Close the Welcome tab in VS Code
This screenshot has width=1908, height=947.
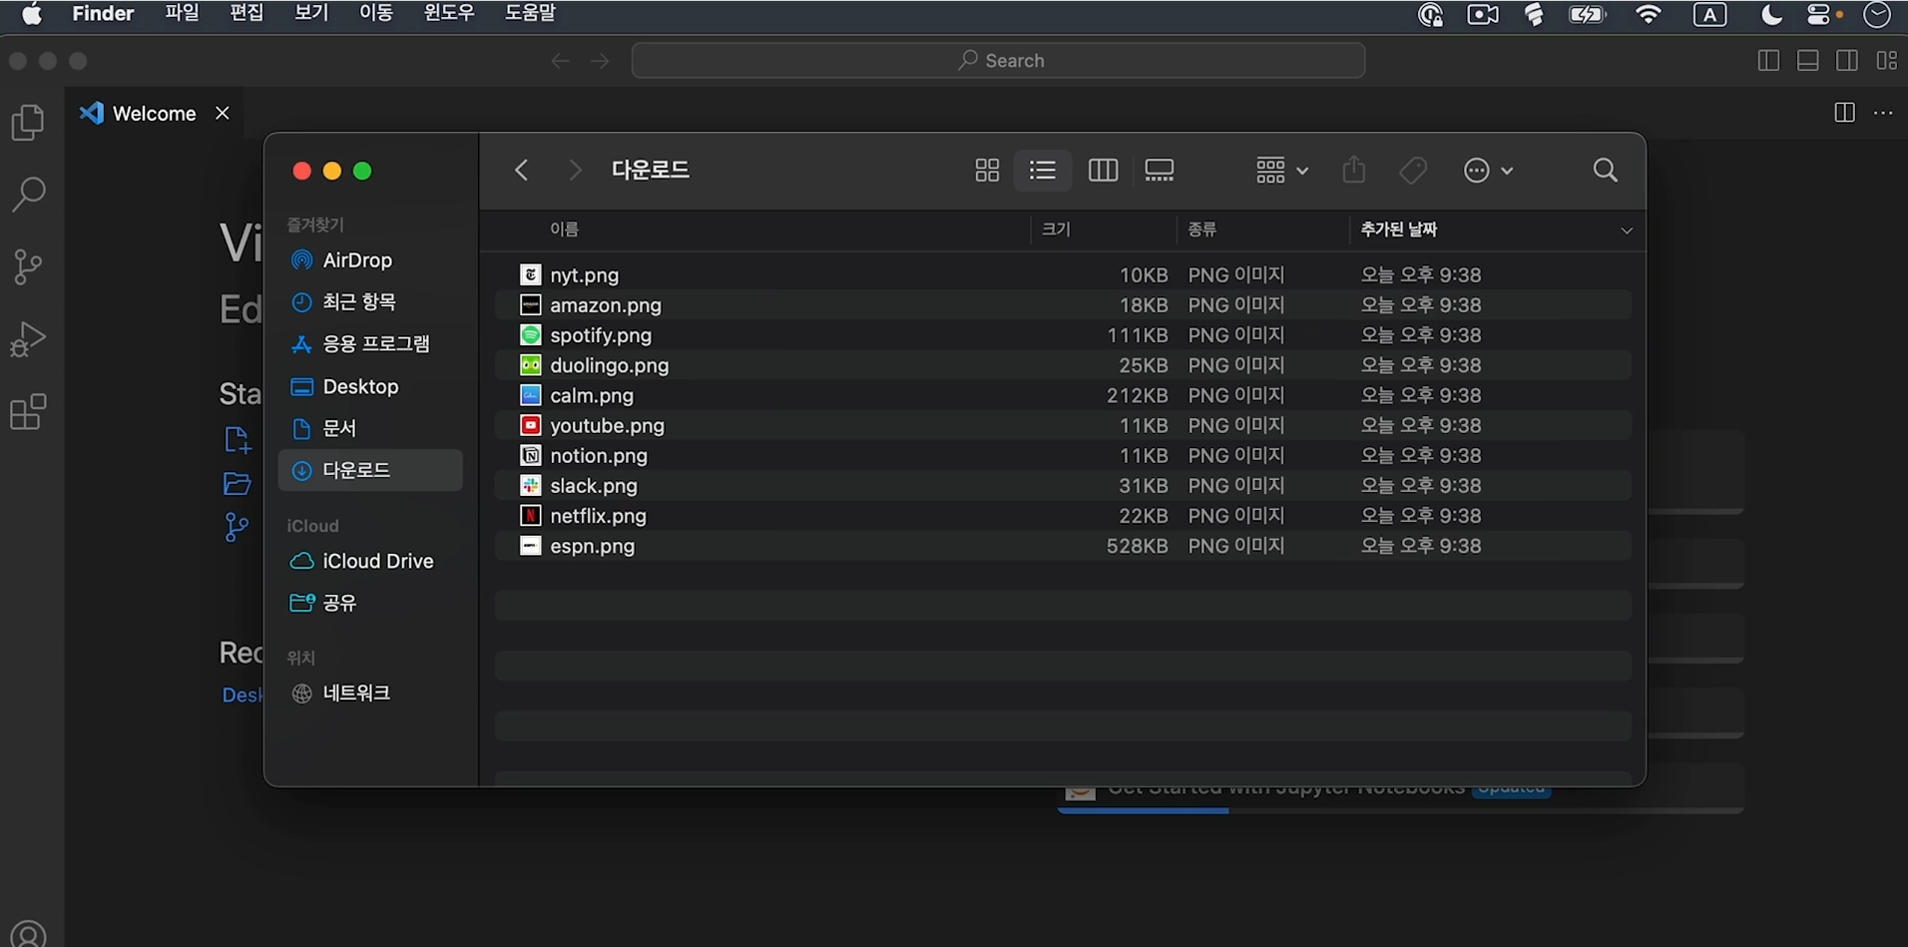223,114
